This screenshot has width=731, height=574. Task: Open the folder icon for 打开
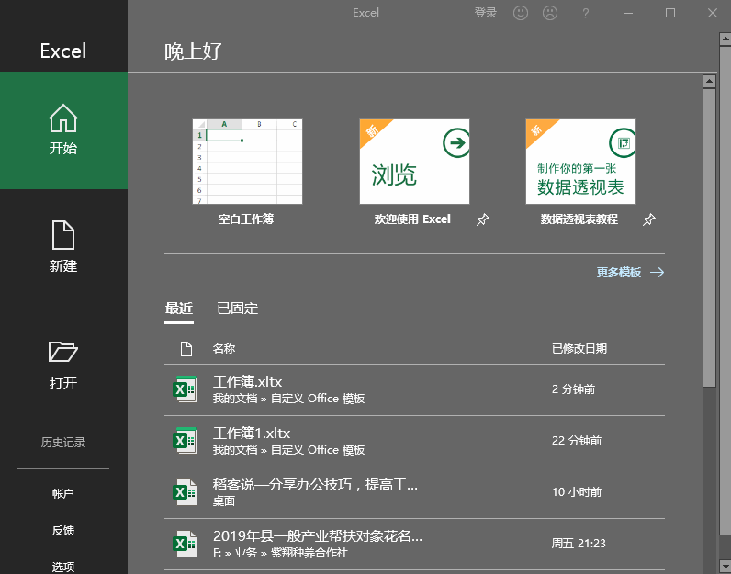click(63, 352)
